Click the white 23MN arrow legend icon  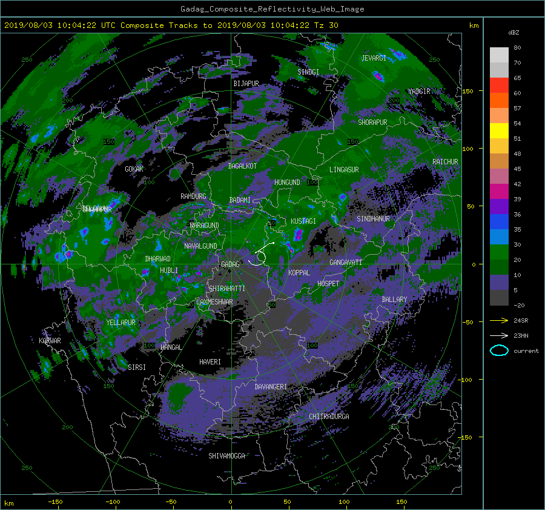[499, 335]
